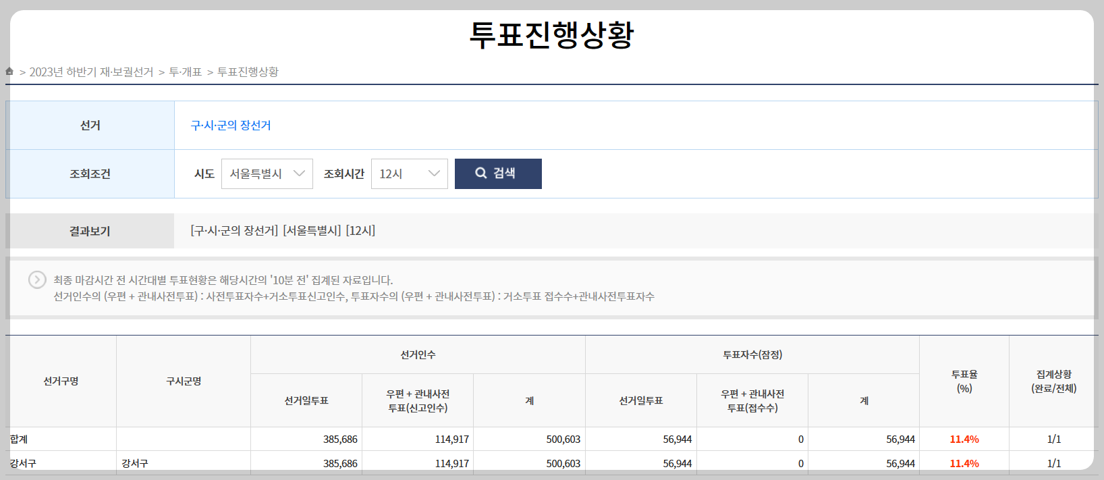Click 우편 + 관내사전 투표(신고인수) header
The height and width of the screenshot is (480, 1104).
(x=418, y=401)
